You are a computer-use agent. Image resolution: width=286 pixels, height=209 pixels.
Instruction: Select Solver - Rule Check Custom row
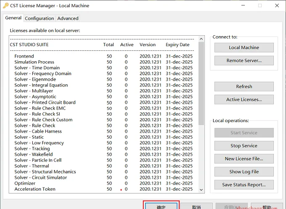coord(103,120)
